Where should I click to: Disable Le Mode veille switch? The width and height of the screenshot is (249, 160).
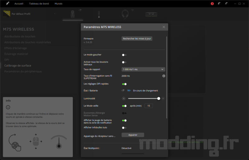[124, 106]
